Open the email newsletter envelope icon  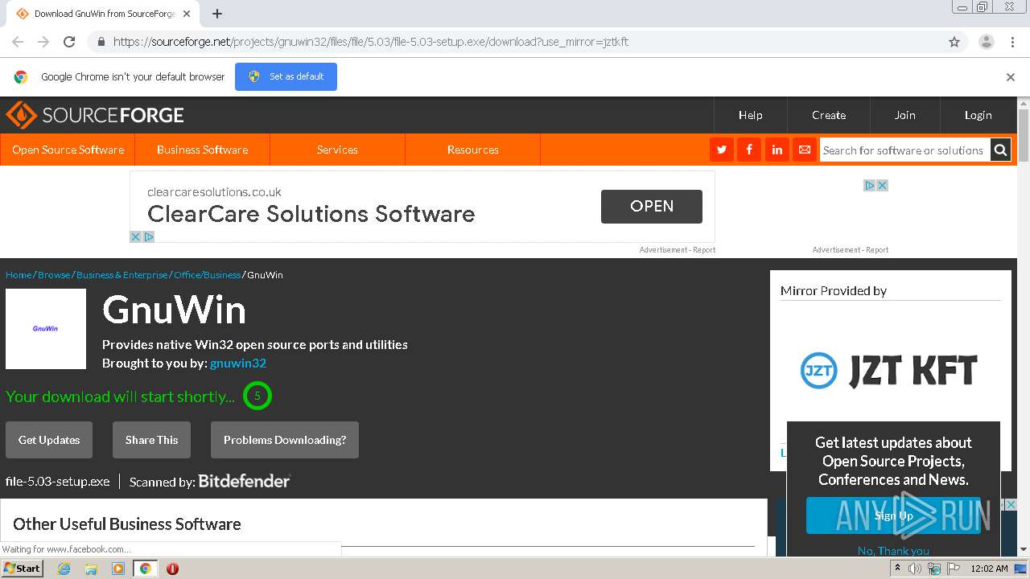(804, 150)
